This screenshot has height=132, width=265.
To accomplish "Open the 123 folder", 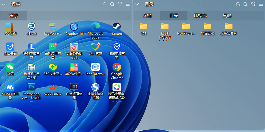I will click(143, 27).
